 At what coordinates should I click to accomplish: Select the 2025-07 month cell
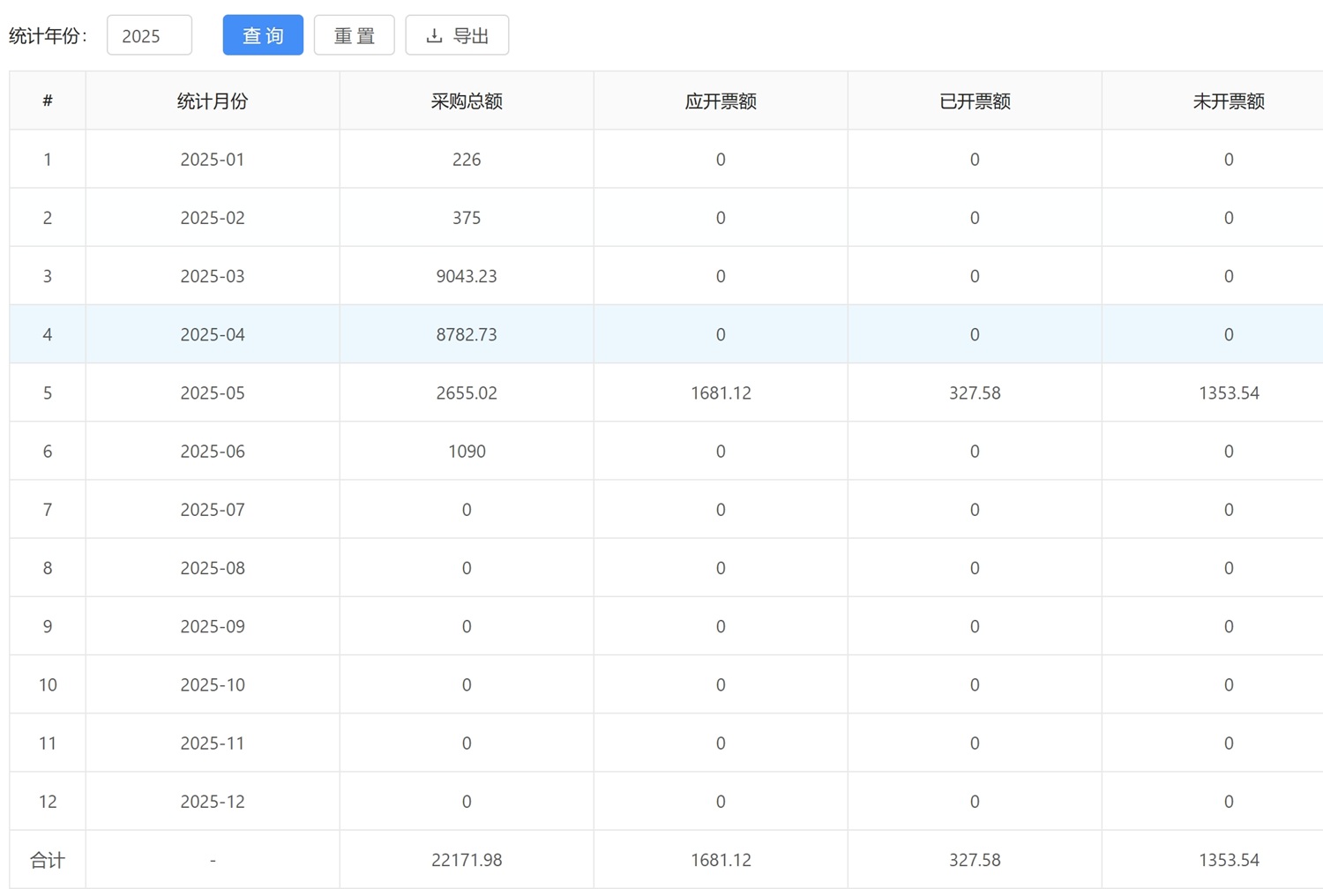click(213, 509)
